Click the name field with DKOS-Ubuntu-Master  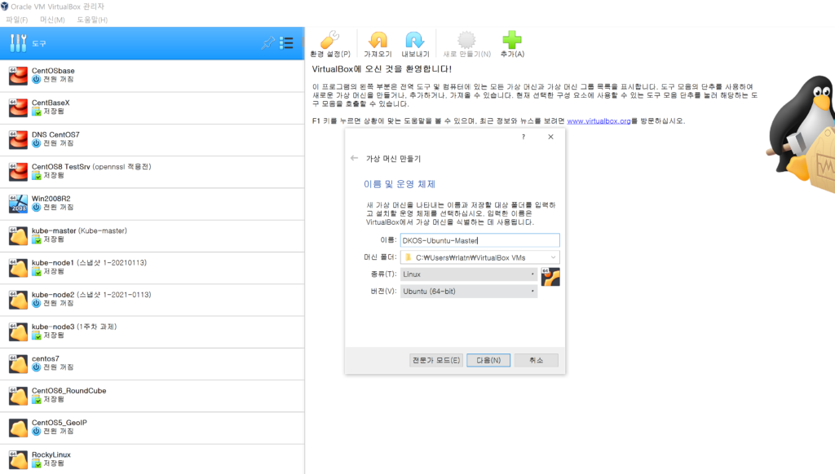click(x=479, y=240)
